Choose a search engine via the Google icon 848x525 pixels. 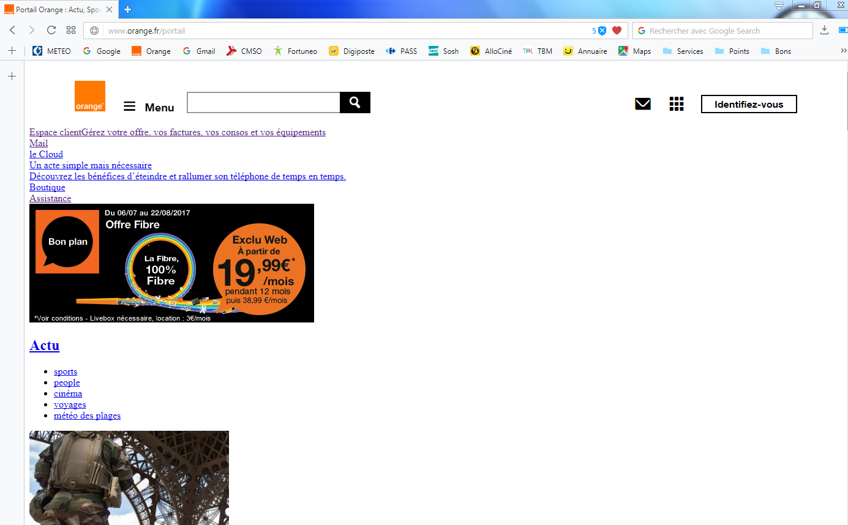tap(642, 31)
